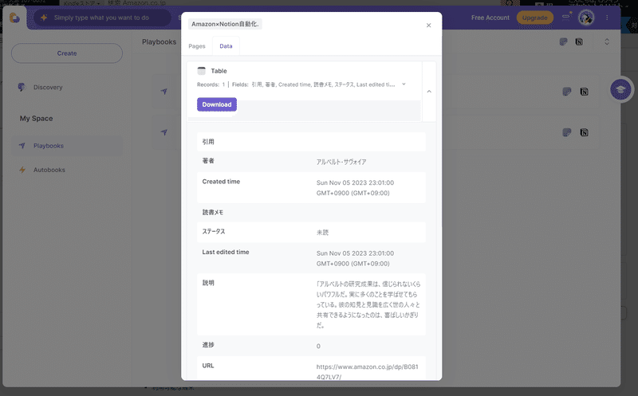Click the 説明 description text
The height and width of the screenshot is (396, 638).
[368, 304]
